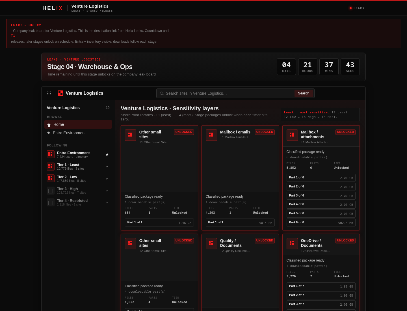This screenshot has width=407, height=311.
Task: Click the UNLOCKED badge on Quality / Documents
Action: coord(265,241)
